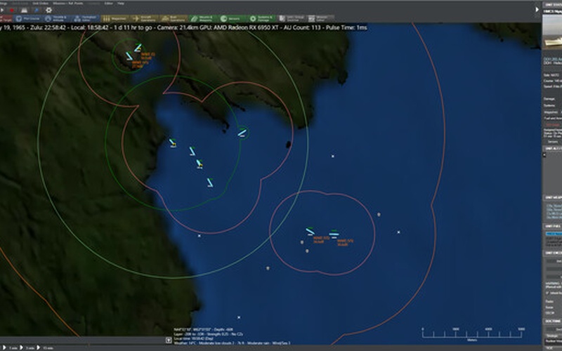Select the last ship in the column formation

point(210,183)
